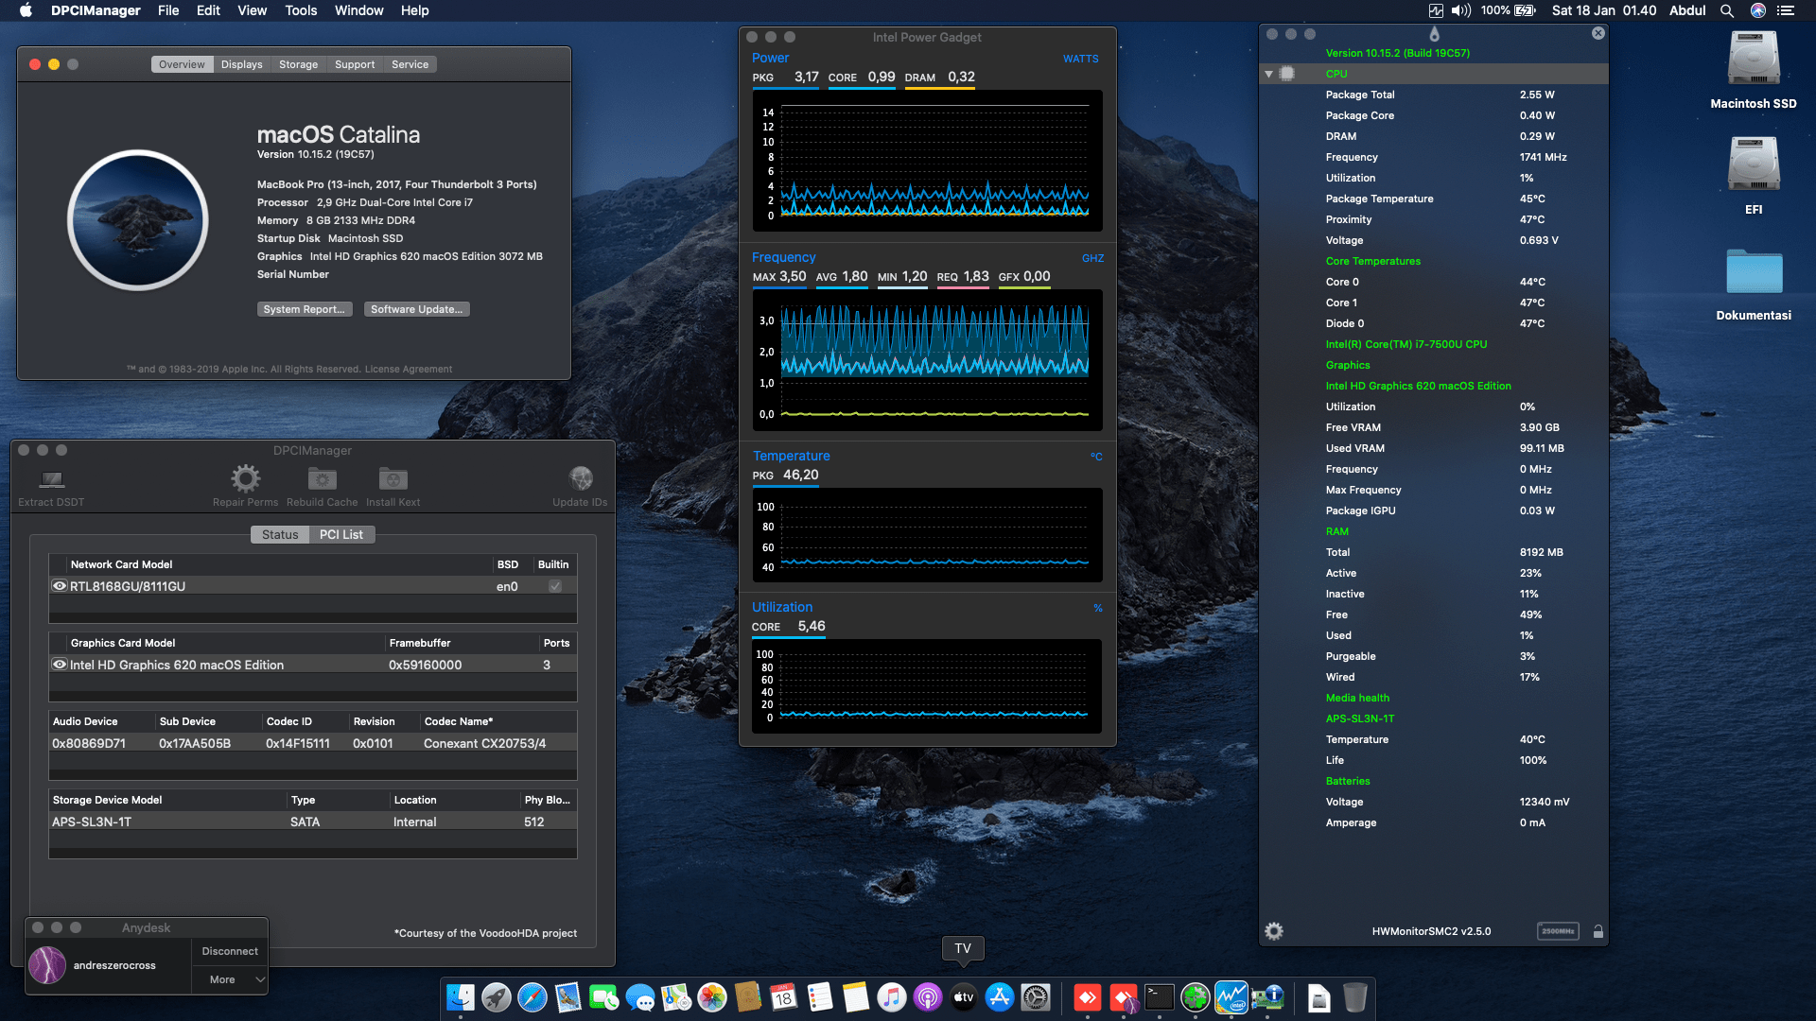Select the APS-SL3N-1T storage device row

(313, 822)
